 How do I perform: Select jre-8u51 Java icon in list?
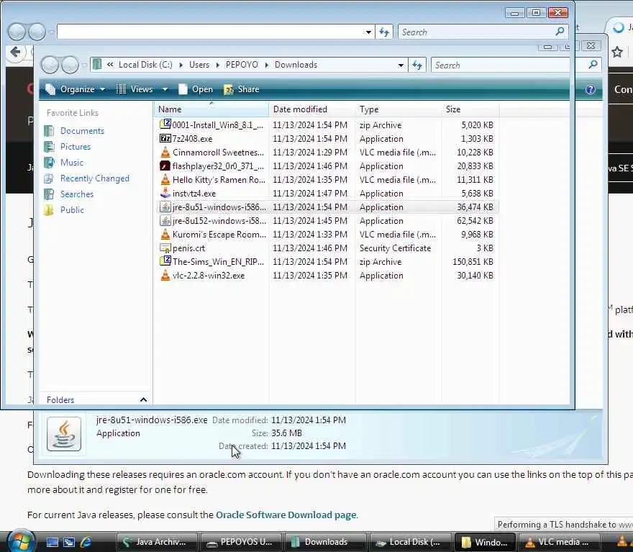coord(165,207)
